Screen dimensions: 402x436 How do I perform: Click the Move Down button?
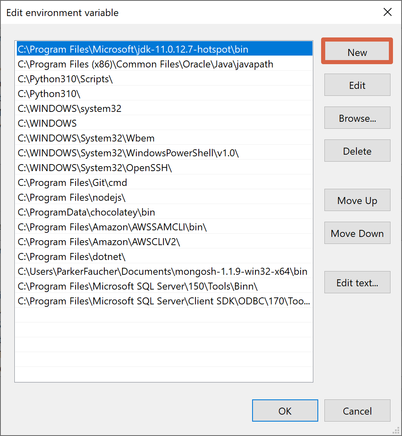tap(357, 234)
